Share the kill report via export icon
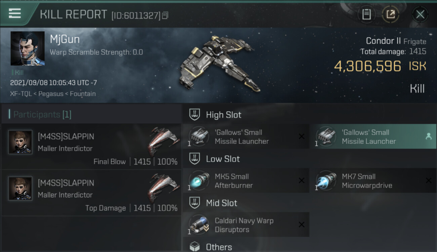 click(x=390, y=14)
